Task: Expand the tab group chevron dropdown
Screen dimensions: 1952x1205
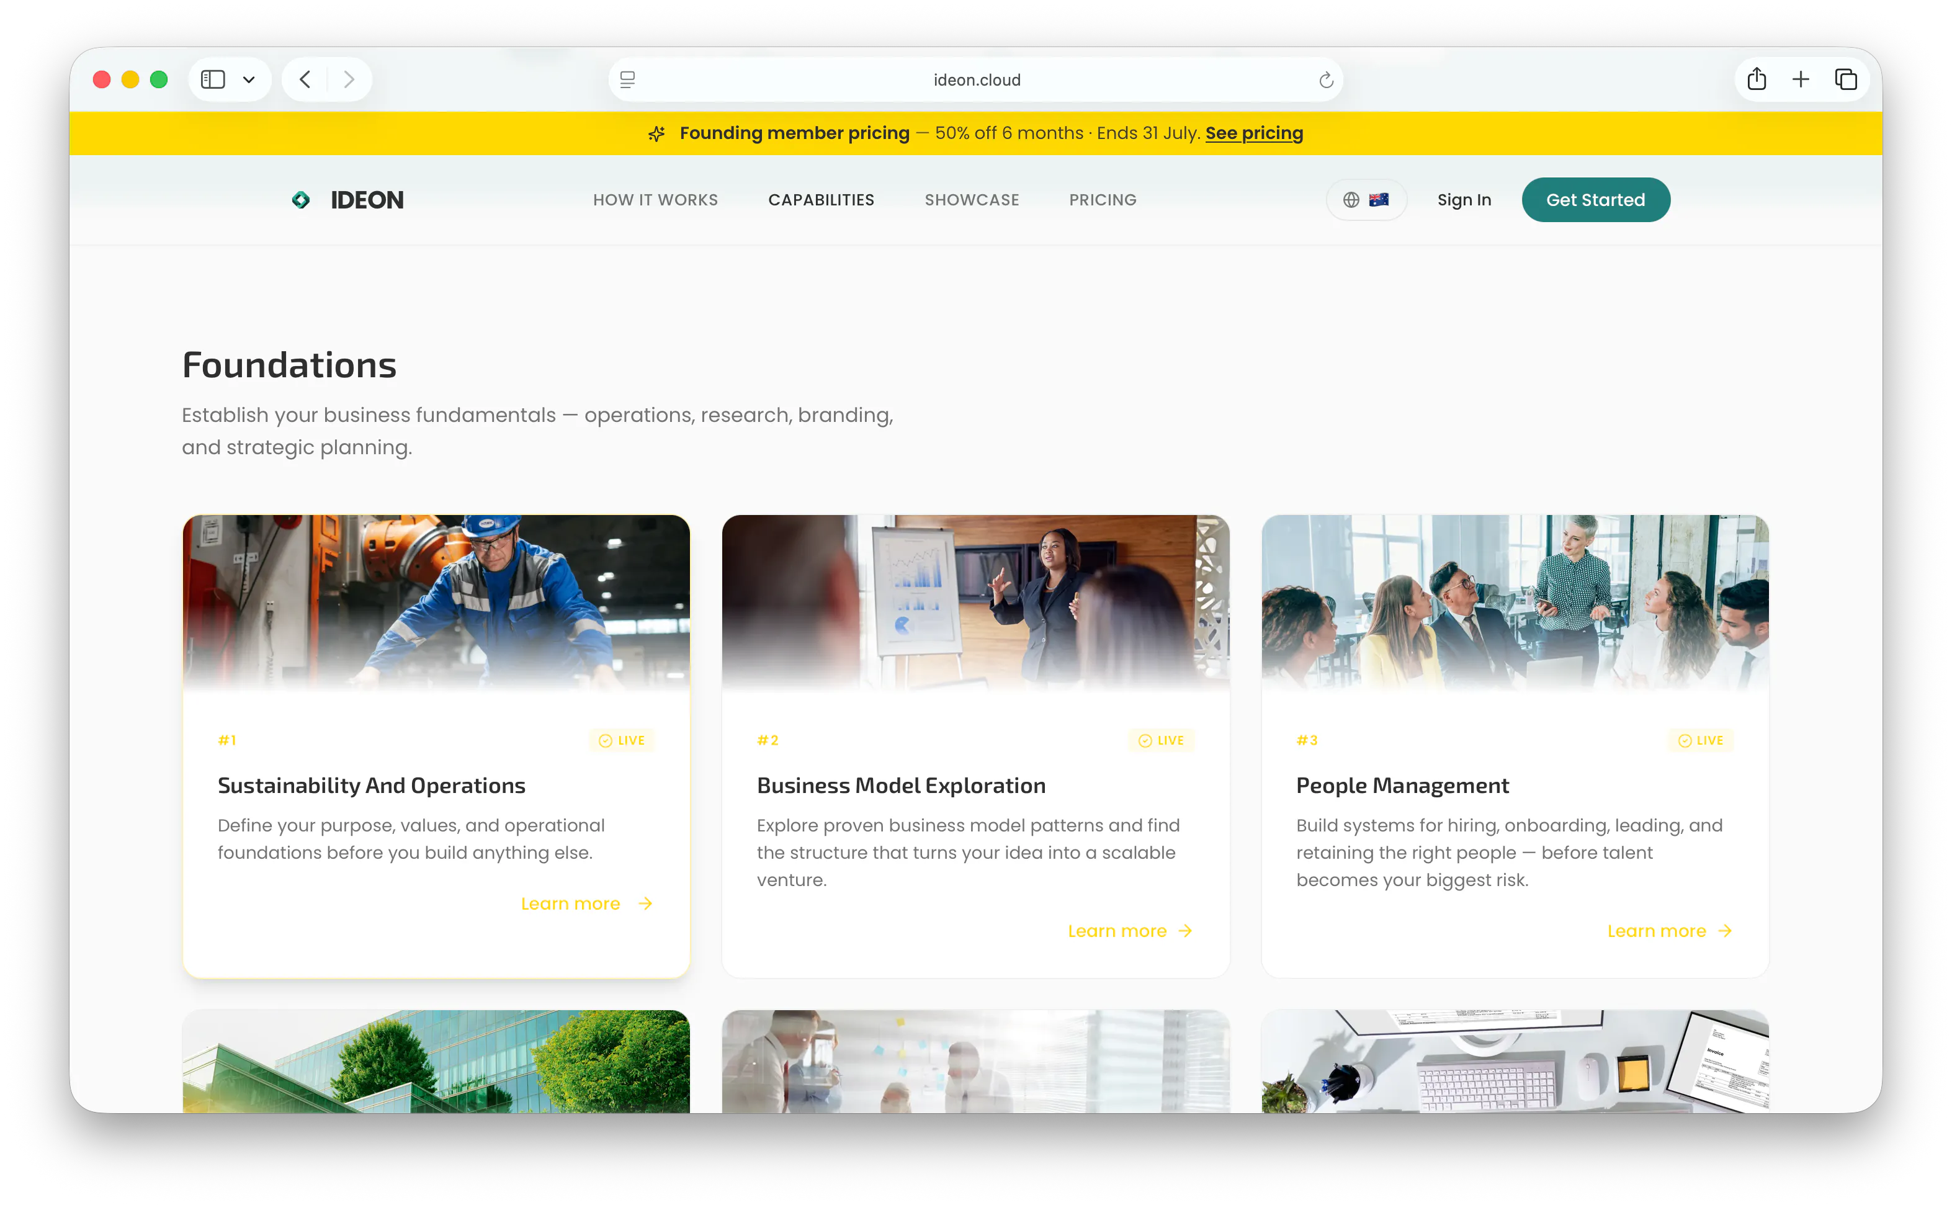Action: [x=249, y=79]
